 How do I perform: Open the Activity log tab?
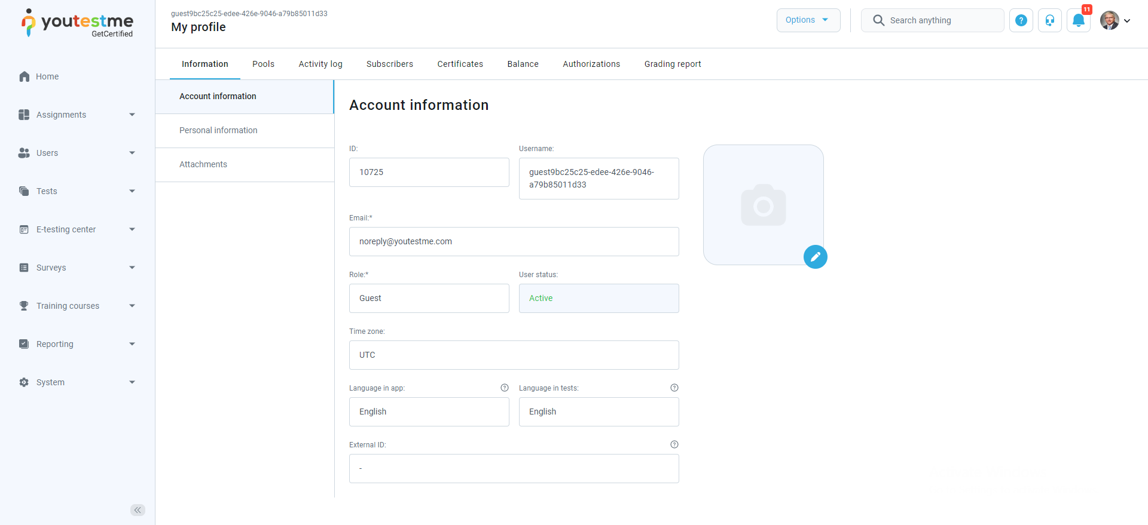[x=320, y=64]
